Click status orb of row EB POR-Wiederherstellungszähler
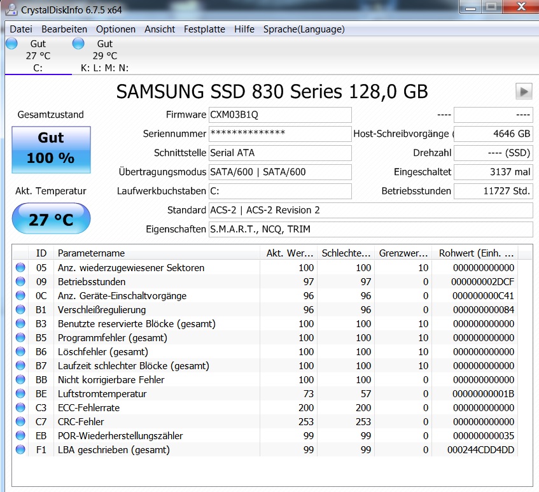The image size is (539, 492). click(20, 435)
